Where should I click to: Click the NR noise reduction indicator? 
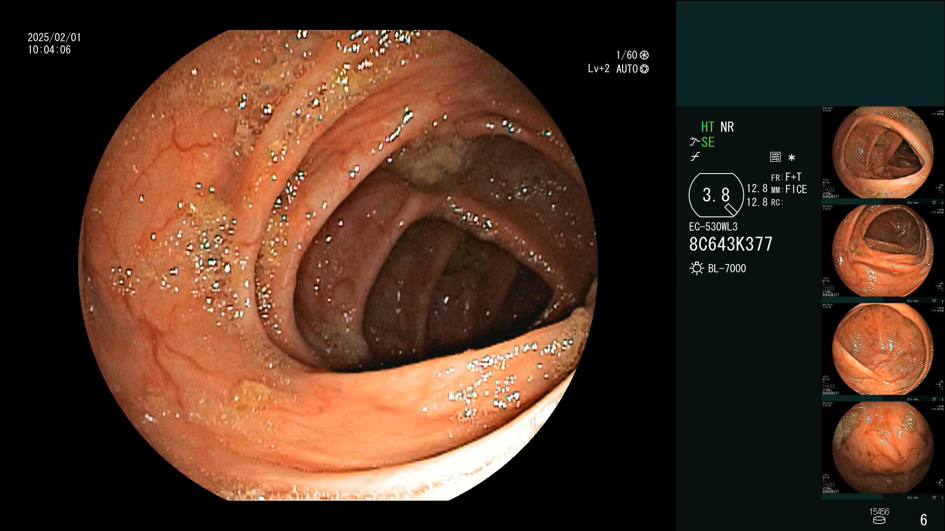[x=727, y=127]
